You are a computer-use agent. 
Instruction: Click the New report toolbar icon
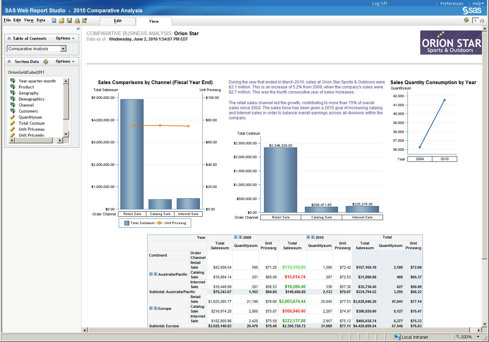54,20
